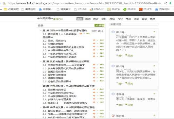Open the 中职篇 bookmark with the paw icon

point(46,9)
